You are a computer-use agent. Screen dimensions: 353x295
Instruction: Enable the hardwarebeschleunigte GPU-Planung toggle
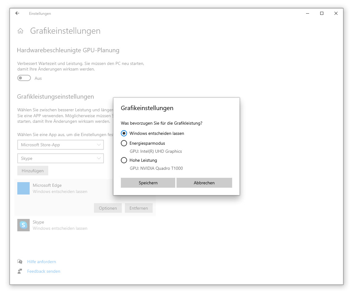(x=24, y=78)
